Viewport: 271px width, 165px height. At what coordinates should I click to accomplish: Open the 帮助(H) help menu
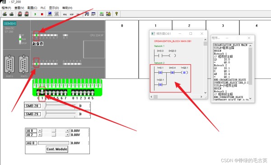point(67,8)
